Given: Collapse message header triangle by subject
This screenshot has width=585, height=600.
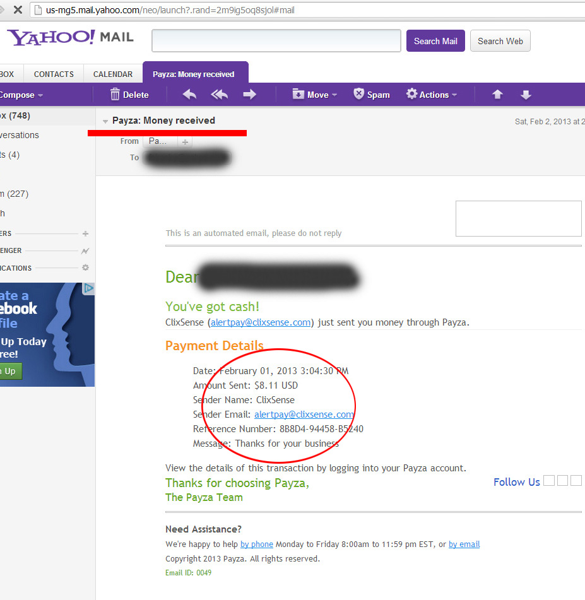Looking at the screenshot, I should 105,121.
